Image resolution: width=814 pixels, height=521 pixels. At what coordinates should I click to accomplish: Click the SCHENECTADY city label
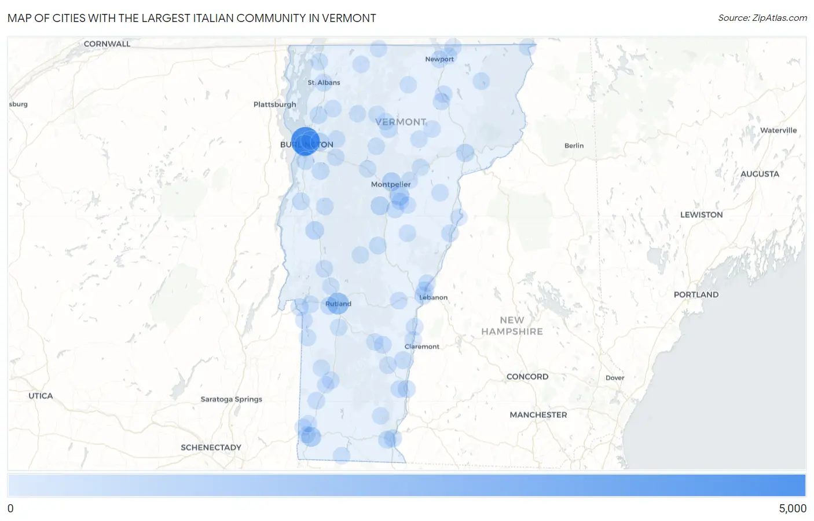pos(211,447)
